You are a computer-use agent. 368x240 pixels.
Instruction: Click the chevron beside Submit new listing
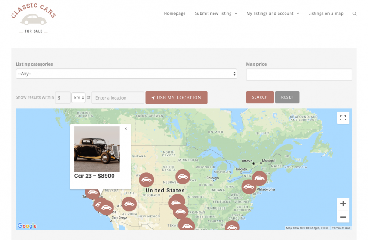(236, 14)
